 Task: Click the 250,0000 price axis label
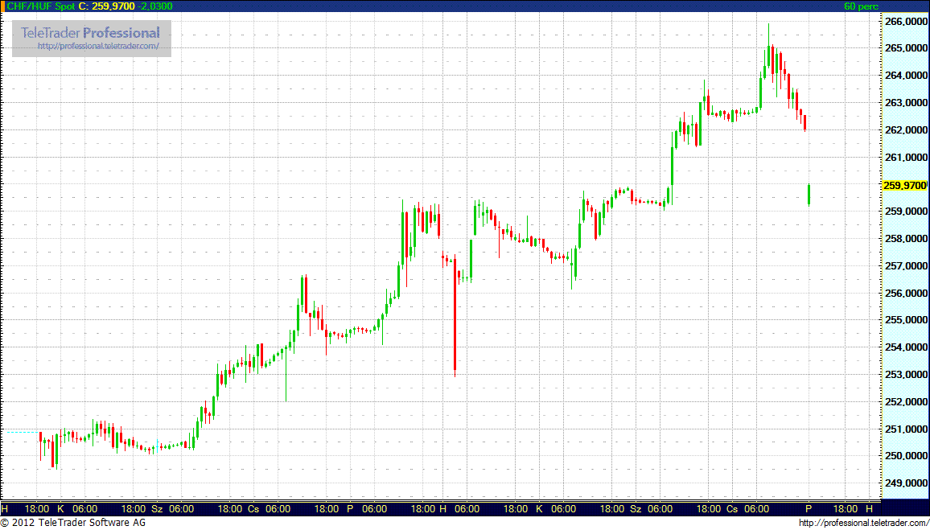click(x=906, y=456)
